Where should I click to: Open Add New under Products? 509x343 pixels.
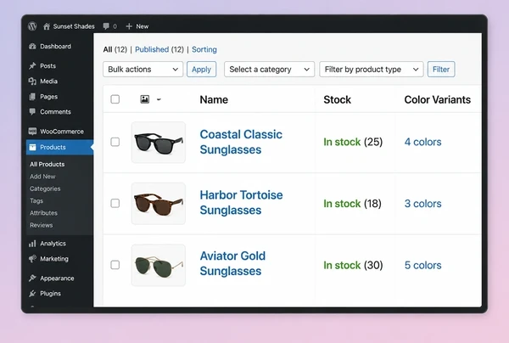[42, 177]
